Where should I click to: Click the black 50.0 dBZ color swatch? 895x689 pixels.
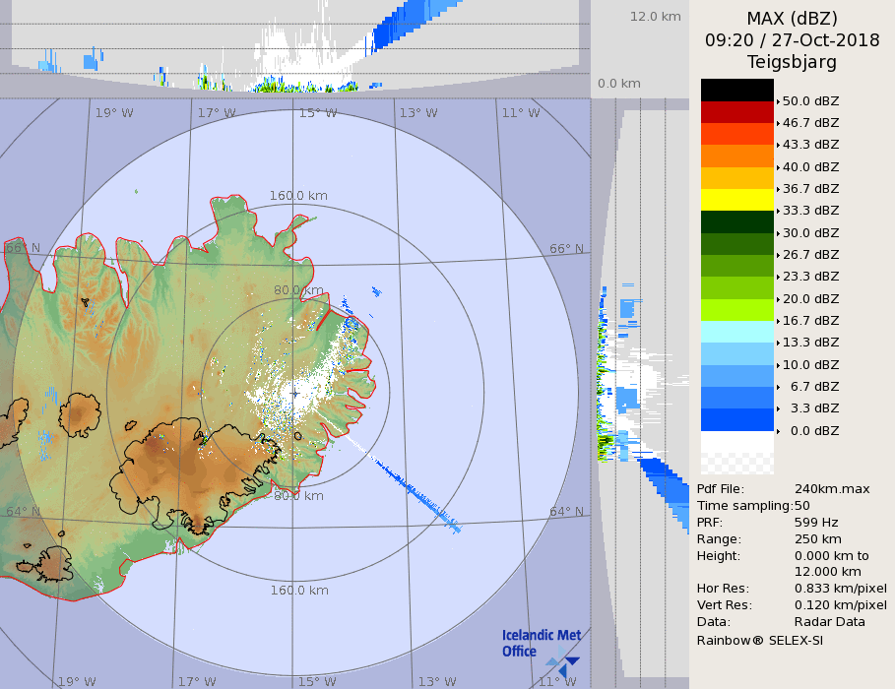pos(736,90)
